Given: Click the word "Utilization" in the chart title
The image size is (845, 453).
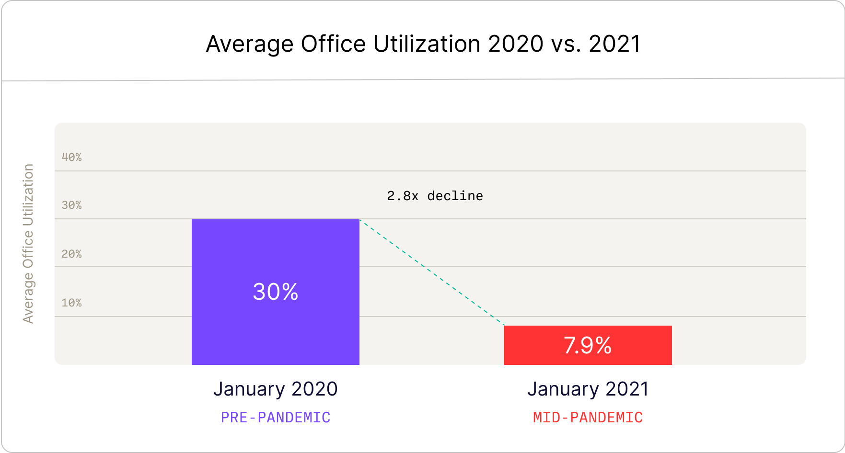Looking at the screenshot, I should point(427,44).
